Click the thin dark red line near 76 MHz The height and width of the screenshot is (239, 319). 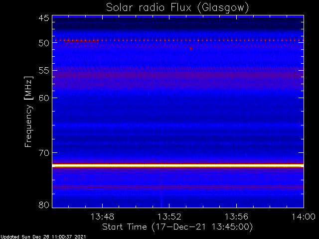pyautogui.click(x=178, y=187)
